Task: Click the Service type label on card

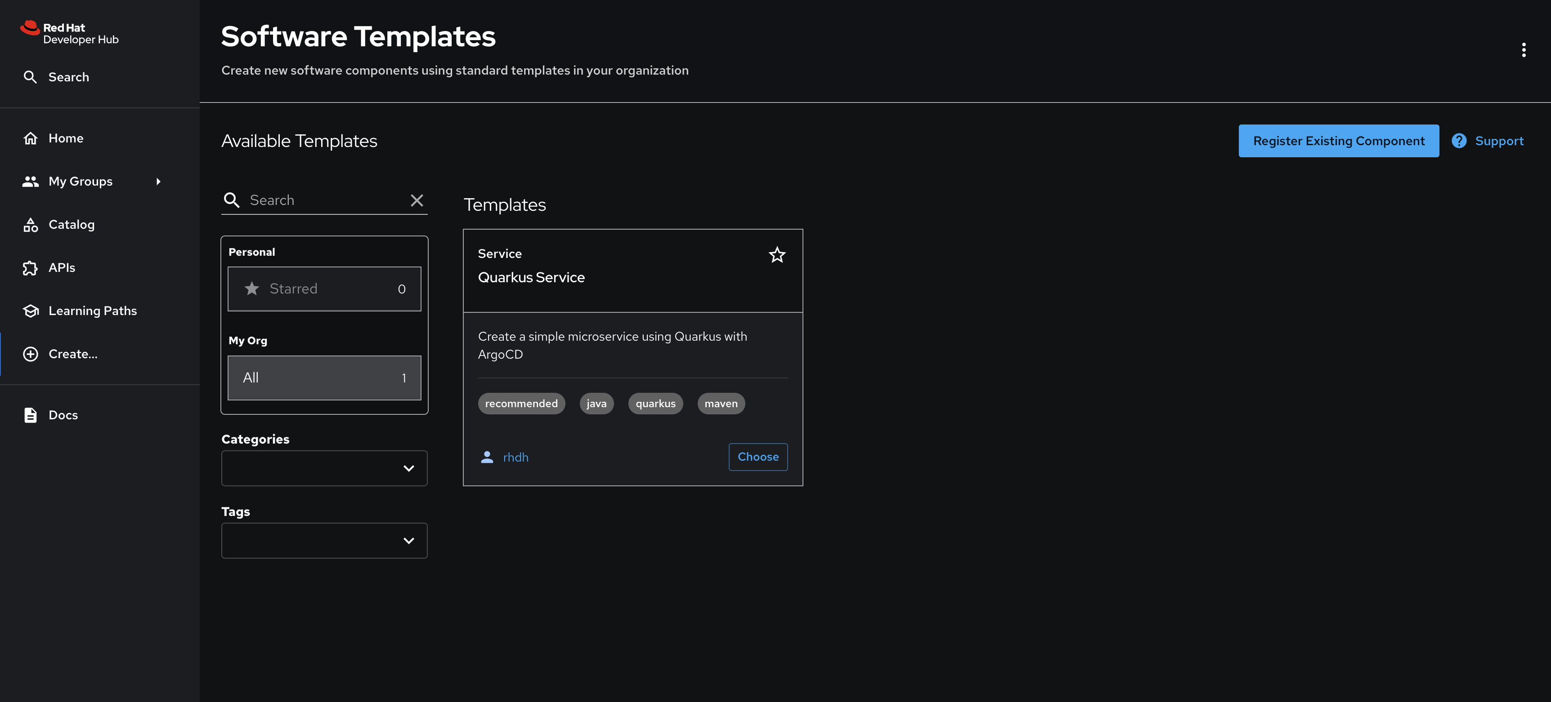Action: coord(500,254)
